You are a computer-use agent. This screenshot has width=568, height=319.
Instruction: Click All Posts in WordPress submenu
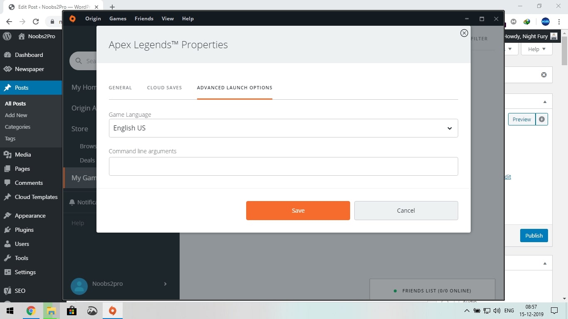(x=15, y=103)
